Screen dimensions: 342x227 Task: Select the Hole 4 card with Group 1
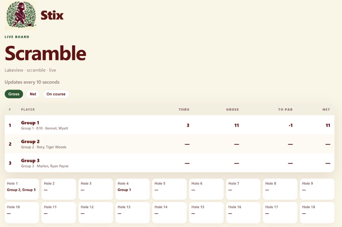tap(132, 189)
